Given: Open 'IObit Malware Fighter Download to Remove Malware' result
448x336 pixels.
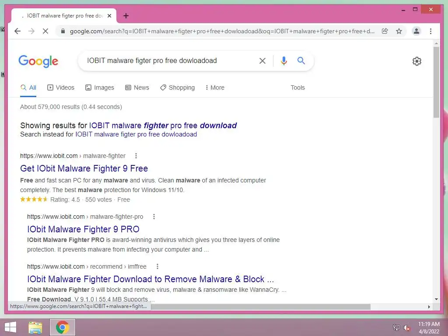Looking at the screenshot, I should 150,279.
